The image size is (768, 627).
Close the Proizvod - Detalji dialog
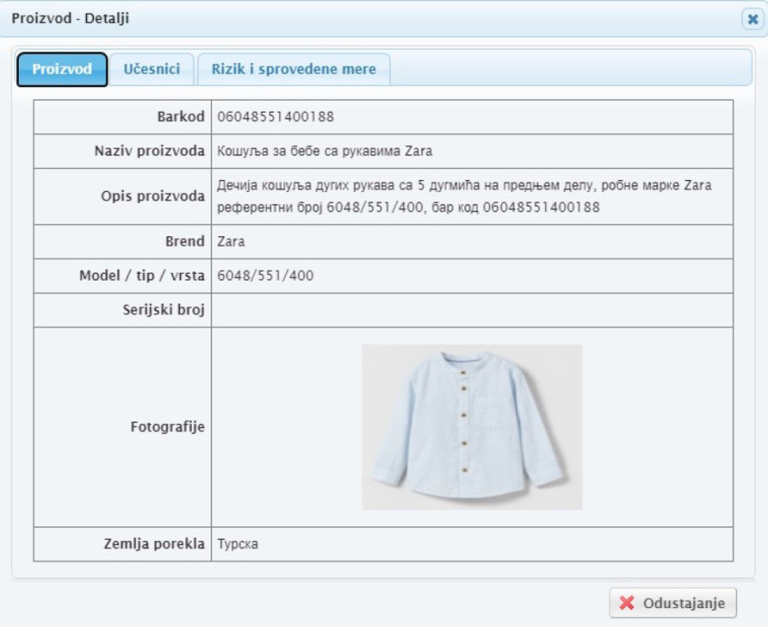752,19
